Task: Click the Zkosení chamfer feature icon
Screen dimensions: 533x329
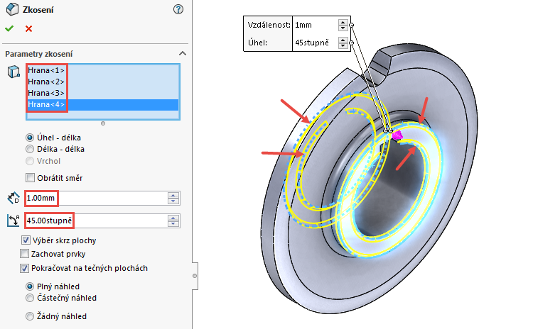Action: tap(13, 9)
